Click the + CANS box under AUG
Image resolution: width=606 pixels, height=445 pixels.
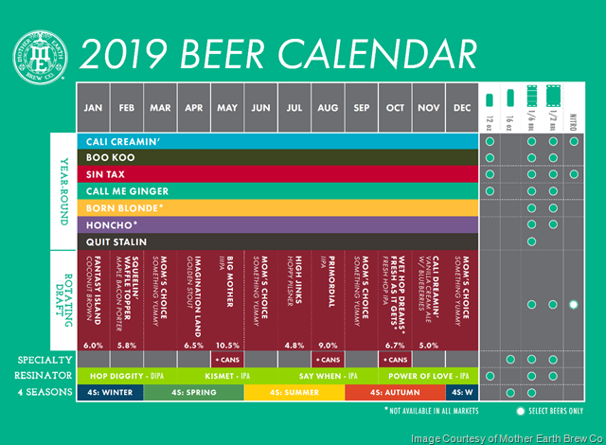tap(328, 360)
